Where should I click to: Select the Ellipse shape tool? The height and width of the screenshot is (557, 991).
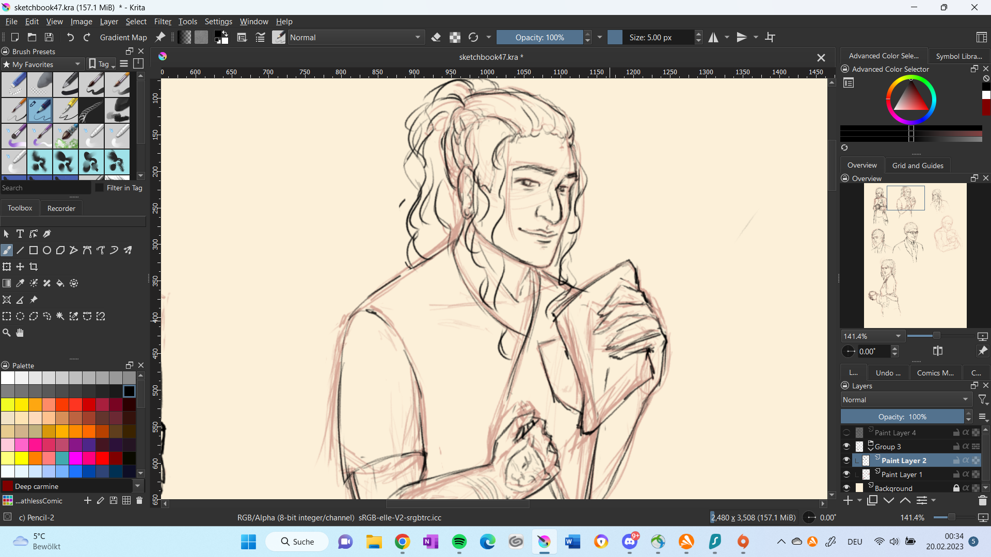click(x=47, y=251)
